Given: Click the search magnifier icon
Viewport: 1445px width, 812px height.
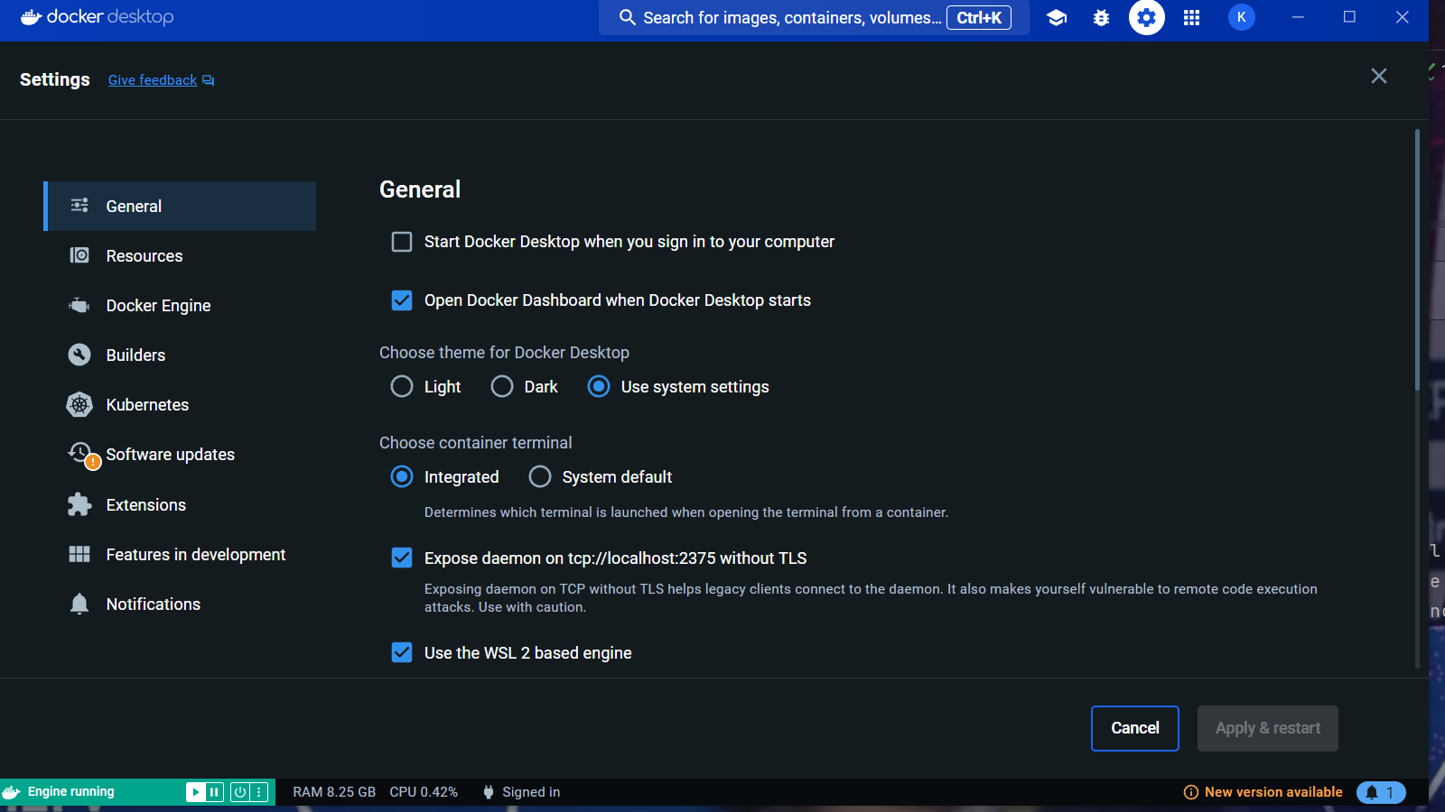Looking at the screenshot, I should (627, 17).
